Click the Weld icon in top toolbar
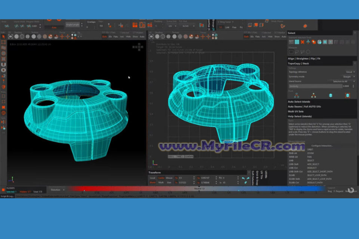The image size is (359, 239). pyautogui.click(x=6, y=26)
